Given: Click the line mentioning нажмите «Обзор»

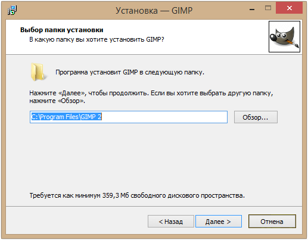Looking at the screenshot, I should 57,101.
